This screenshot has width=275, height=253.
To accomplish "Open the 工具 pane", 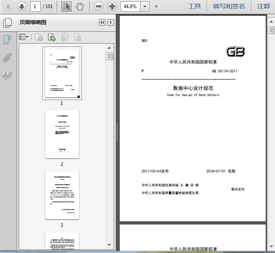I will [x=194, y=7].
